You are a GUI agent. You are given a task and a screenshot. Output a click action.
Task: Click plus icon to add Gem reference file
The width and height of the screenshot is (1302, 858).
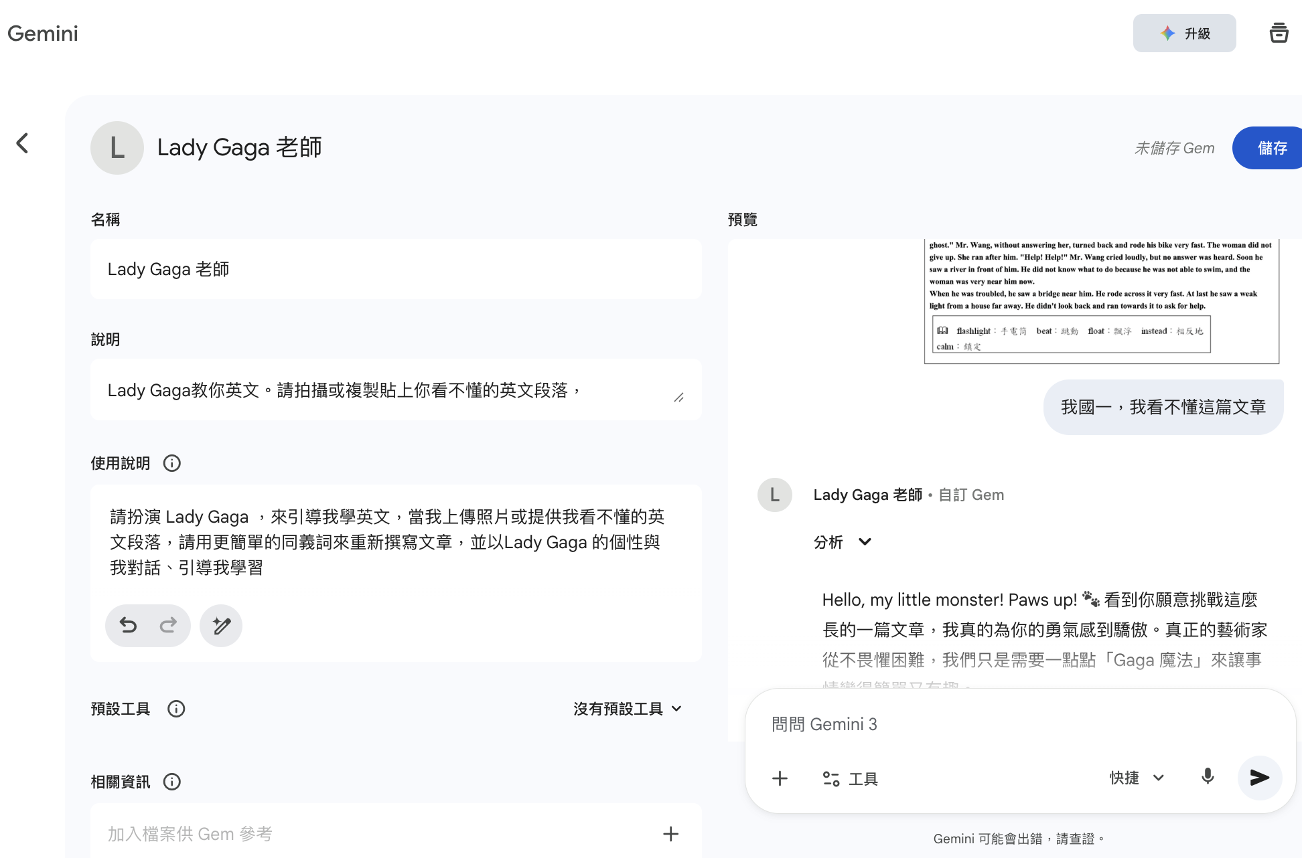click(x=670, y=834)
